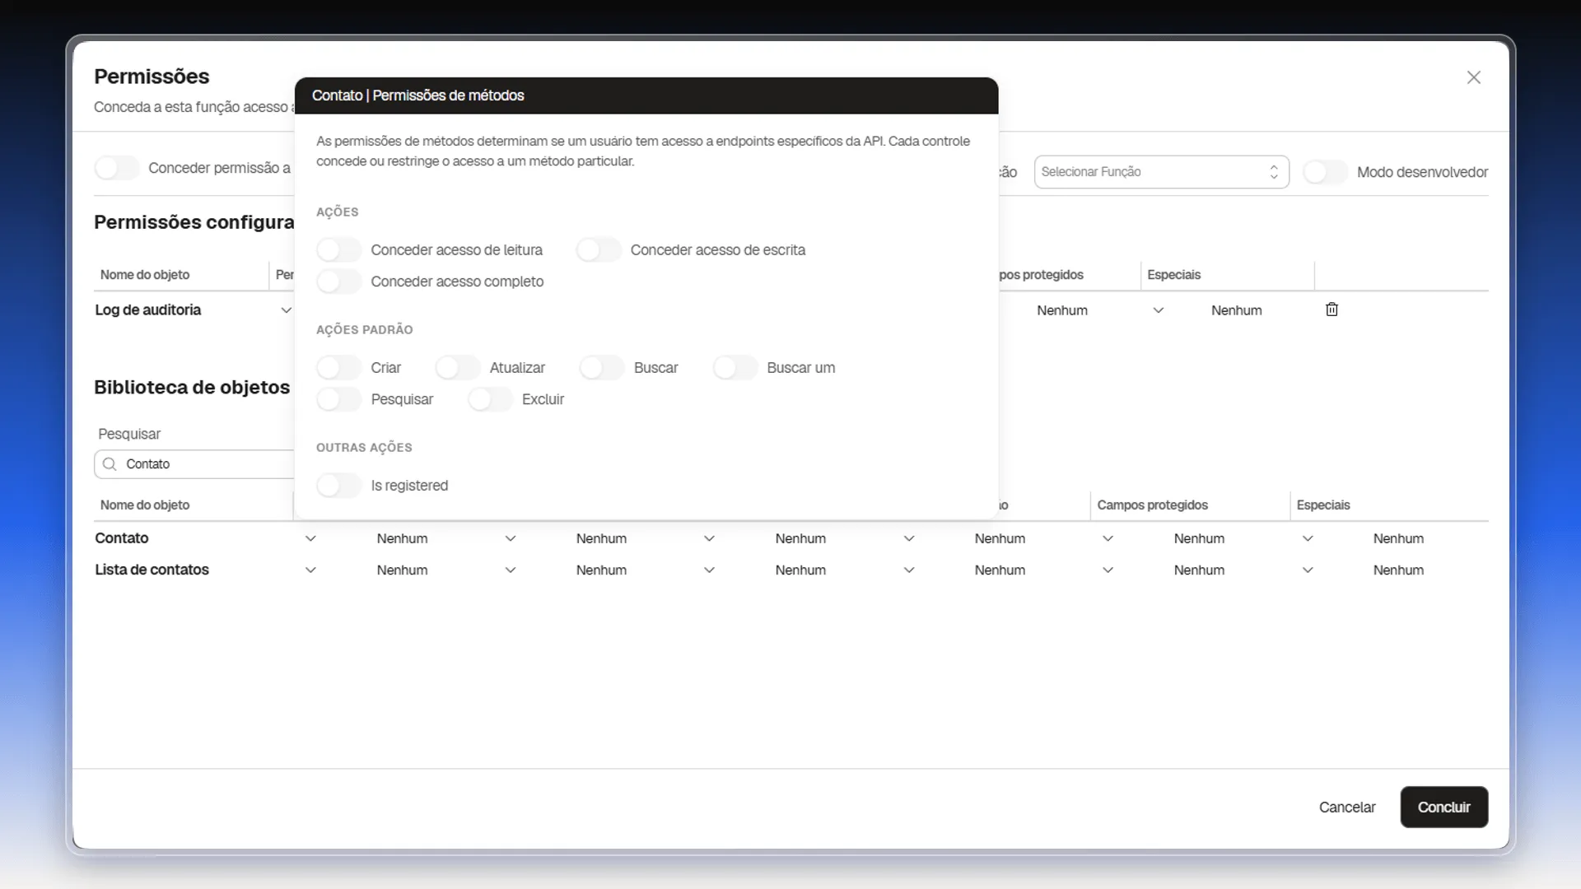Image resolution: width=1581 pixels, height=889 pixels.
Task: Click the Log de auditoria object name
Action: [x=148, y=310]
